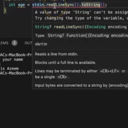The height and width of the screenshot is (128, 128).
Task: Click the first 'ACs-MacBook-Pr' terminal prompt line
Action: click(x=16, y=55)
